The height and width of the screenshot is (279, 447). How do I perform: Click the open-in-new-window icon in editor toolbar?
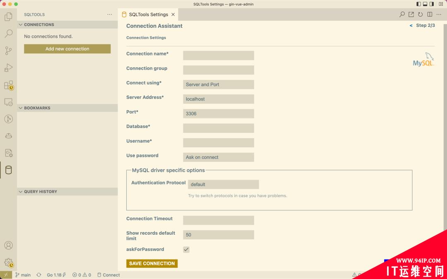click(411, 14)
